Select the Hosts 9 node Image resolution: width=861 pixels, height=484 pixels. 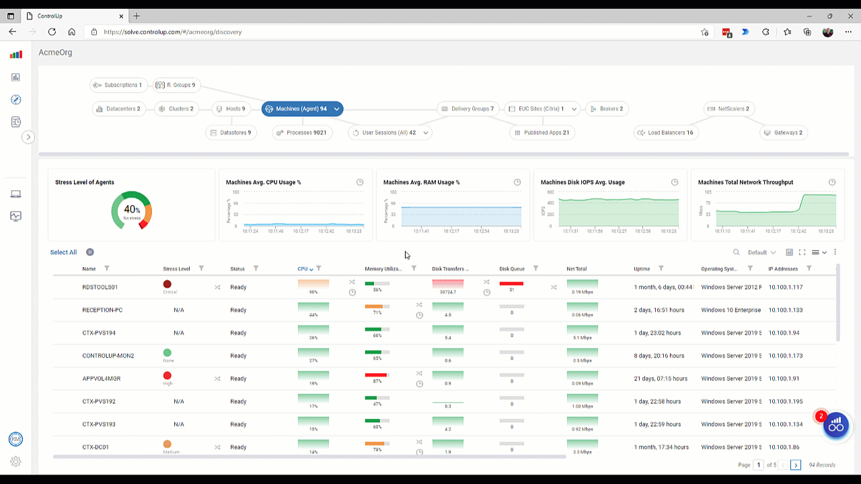(231, 108)
